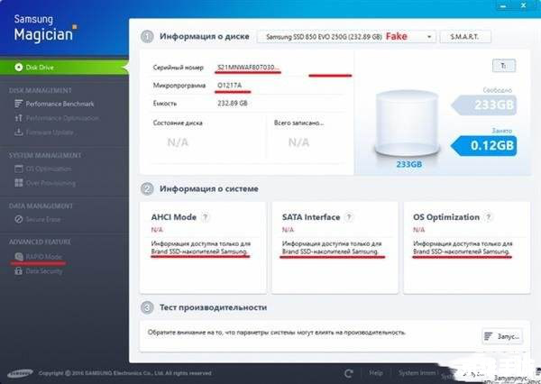Expand the Samsung SSD 850 EVO drive dropdown
541x384 pixels.
pyautogui.click(x=346, y=37)
